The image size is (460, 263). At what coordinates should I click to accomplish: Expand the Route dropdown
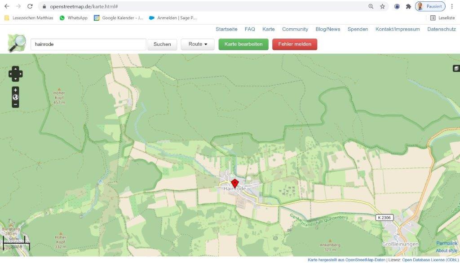[x=198, y=44]
